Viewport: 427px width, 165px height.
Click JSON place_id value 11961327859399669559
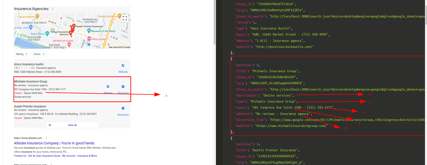coord(276,156)
